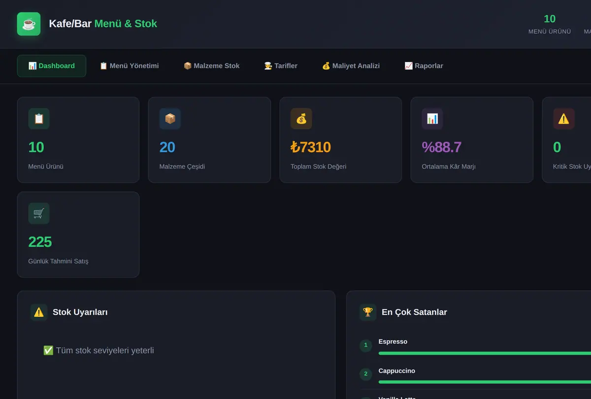Click the 0 critical stock alert value
The image size is (591, 399).
[557, 147]
